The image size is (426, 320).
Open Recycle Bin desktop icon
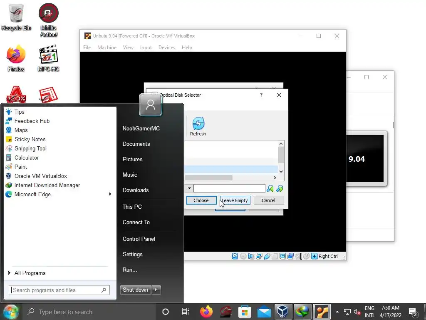point(16,17)
